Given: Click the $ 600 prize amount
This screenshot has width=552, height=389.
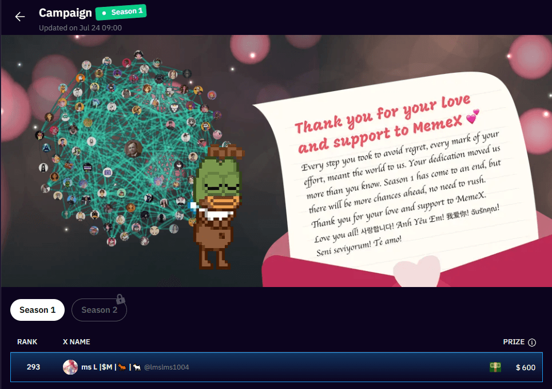Looking at the screenshot, I should [525, 367].
